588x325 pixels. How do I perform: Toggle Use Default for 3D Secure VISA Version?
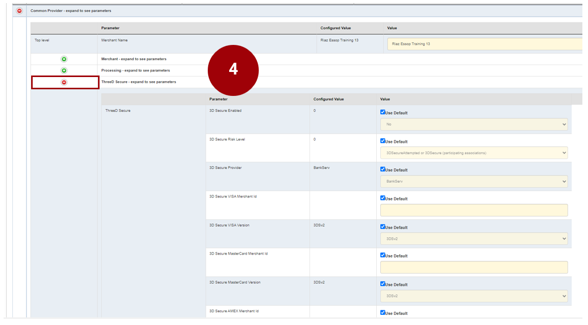(382, 227)
